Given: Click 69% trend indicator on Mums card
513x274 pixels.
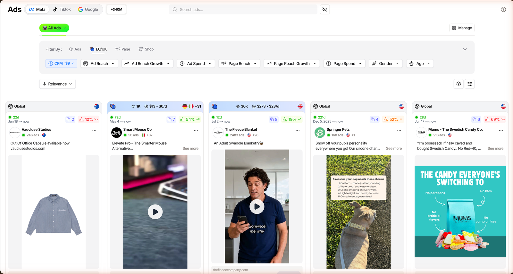Looking at the screenshot, I should pyautogui.click(x=495, y=119).
